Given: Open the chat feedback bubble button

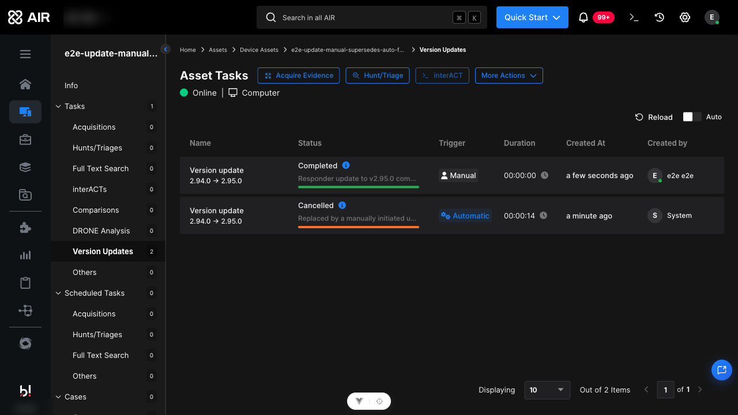Looking at the screenshot, I should click(721, 370).
